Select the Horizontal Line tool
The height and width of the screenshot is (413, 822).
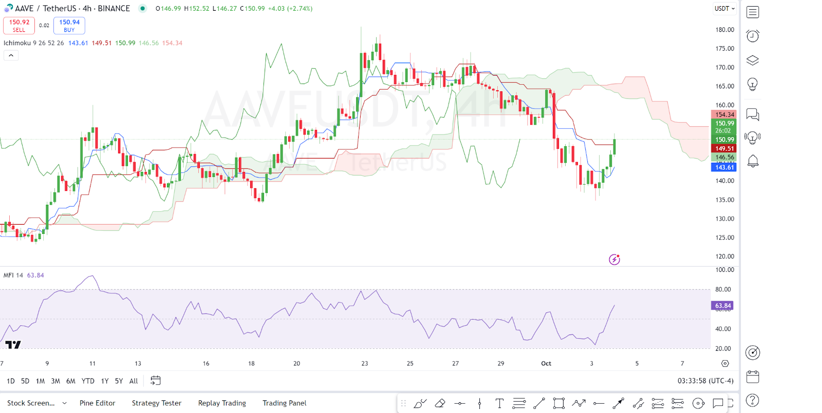tap(460, 404)
